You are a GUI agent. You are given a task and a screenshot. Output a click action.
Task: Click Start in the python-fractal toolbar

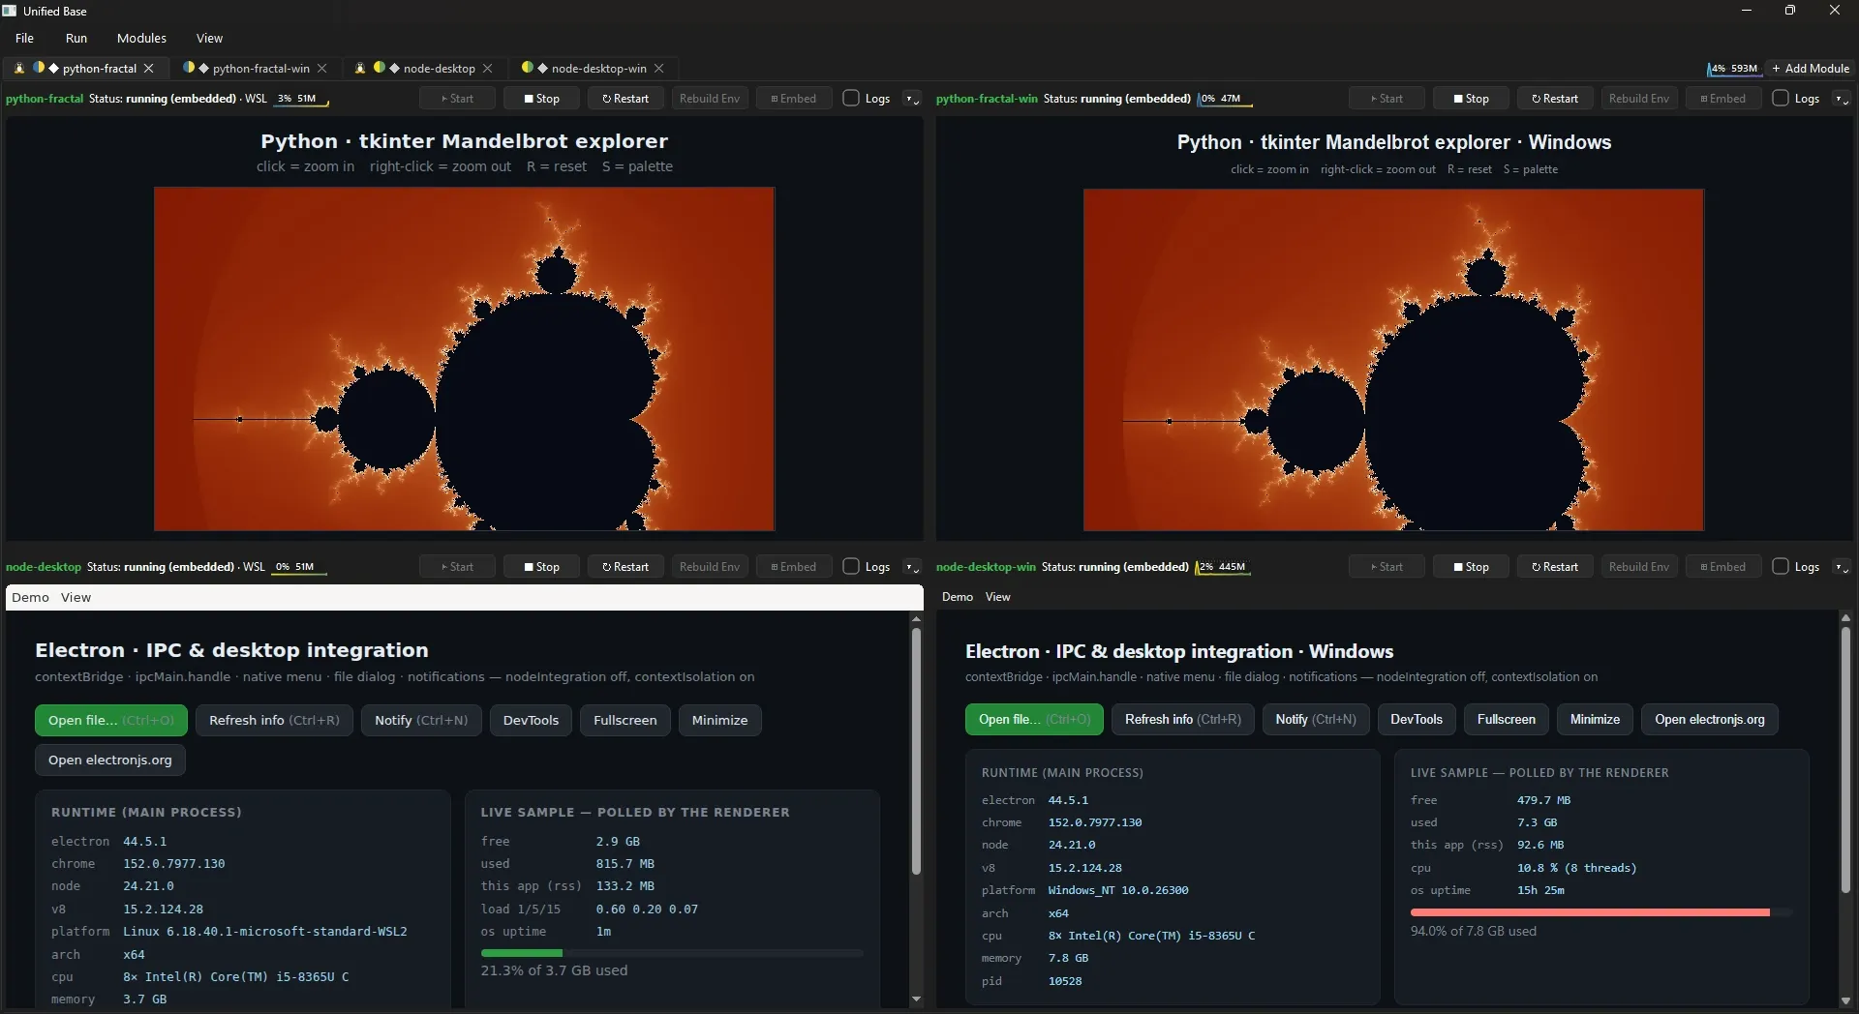point(458,99)
